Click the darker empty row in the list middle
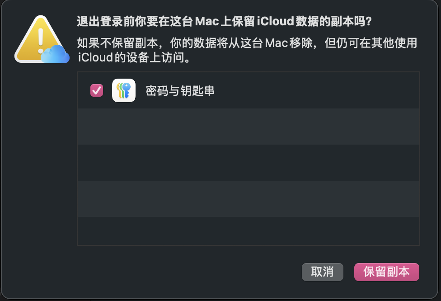The height and width of the screenshot is (301, 441). point(249,163)
